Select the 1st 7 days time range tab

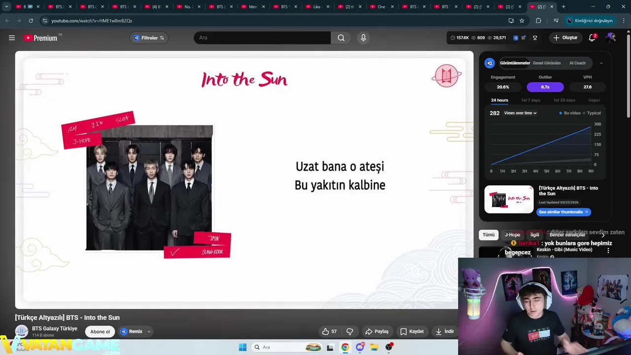tap(531, 100)
